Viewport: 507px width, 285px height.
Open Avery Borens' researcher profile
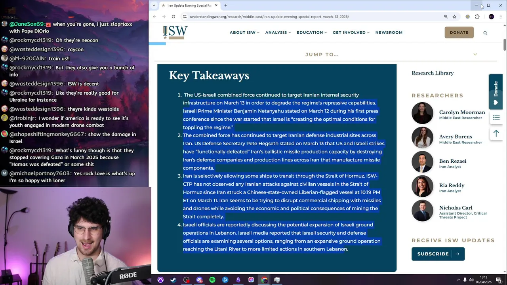[x=456, y=137]
